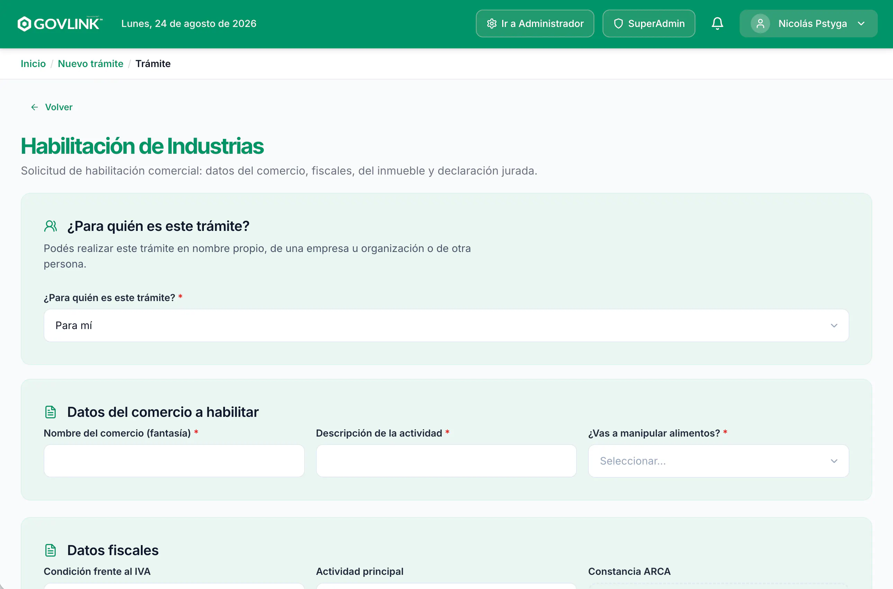
Task: Click the Actividad principal label
Action: coord(360,571)
